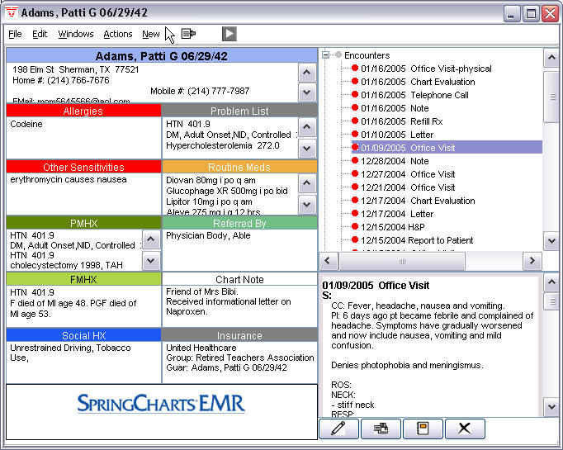The width and height of the screenshot is (563, 450).
Task: Click down arrow in PMHX panel
Action: click(151, 260)
